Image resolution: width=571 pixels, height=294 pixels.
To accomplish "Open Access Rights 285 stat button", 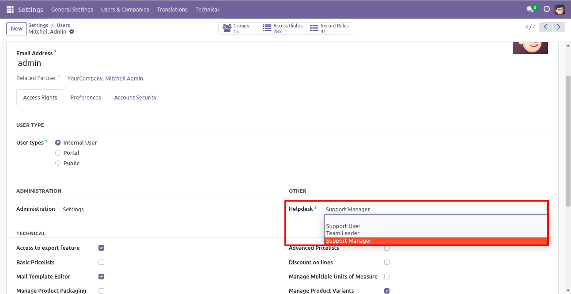I will (283, 28).
